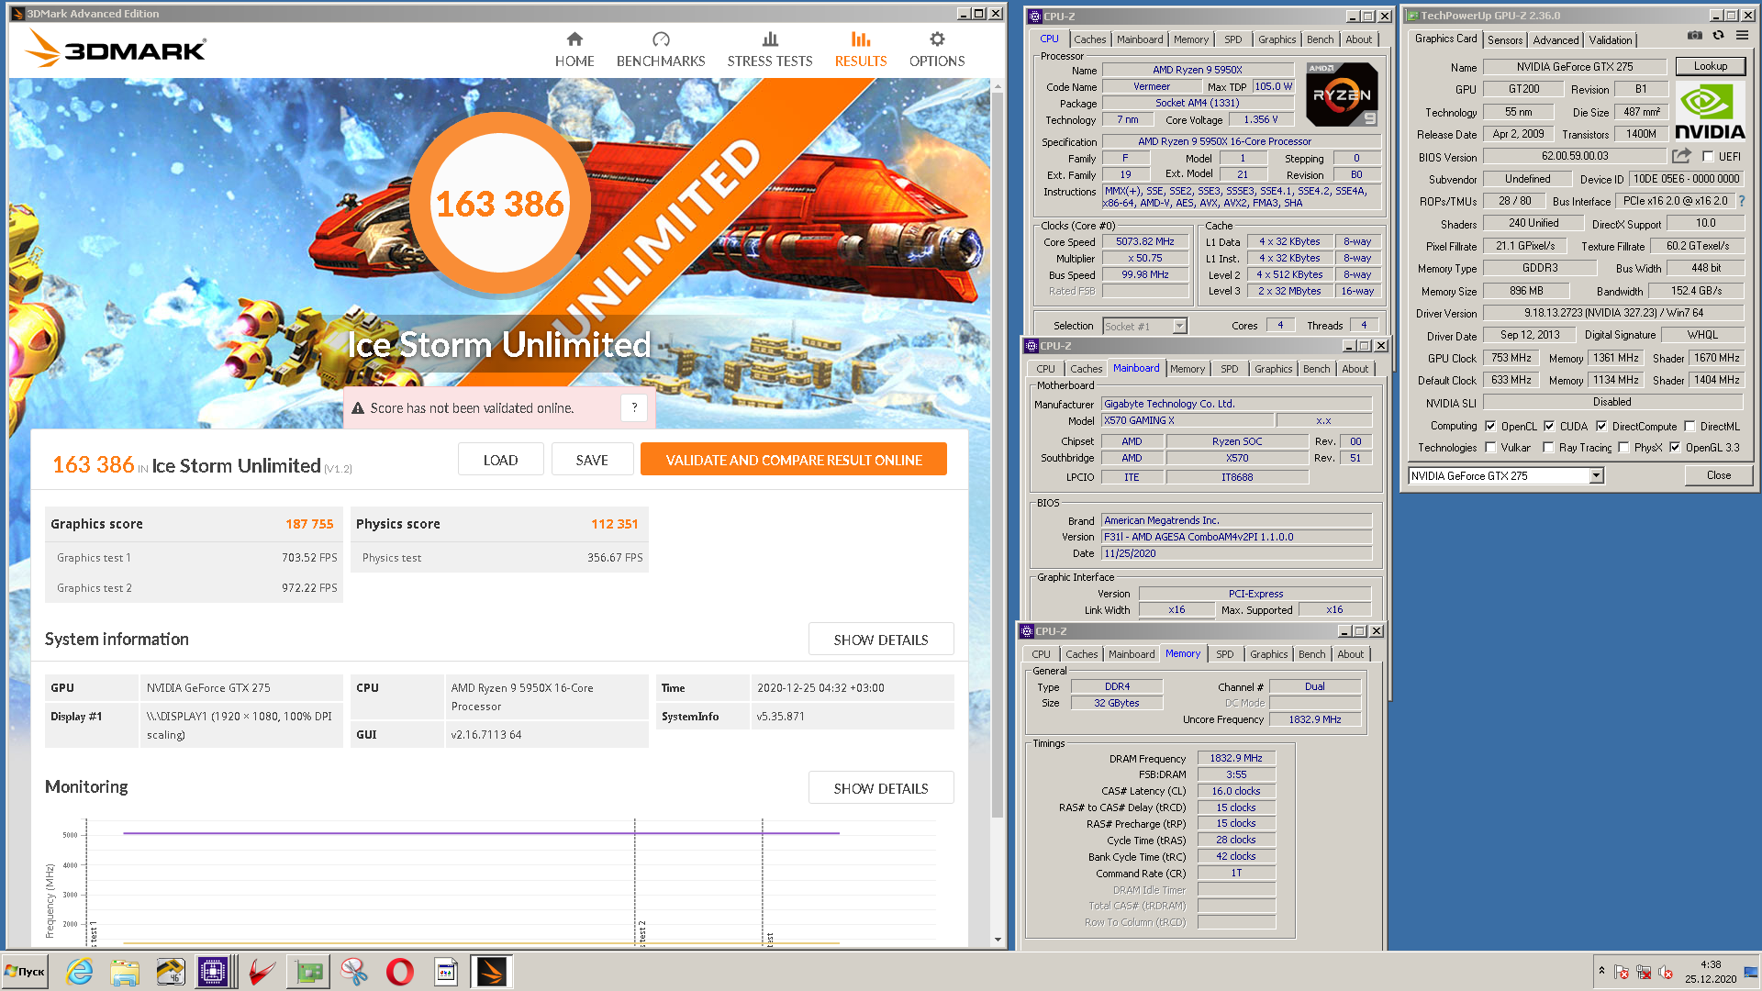Open 3DMark Stress Tests section
Image resolution: width=1762 pixels, height=991 pixels.
pos(770,50)
